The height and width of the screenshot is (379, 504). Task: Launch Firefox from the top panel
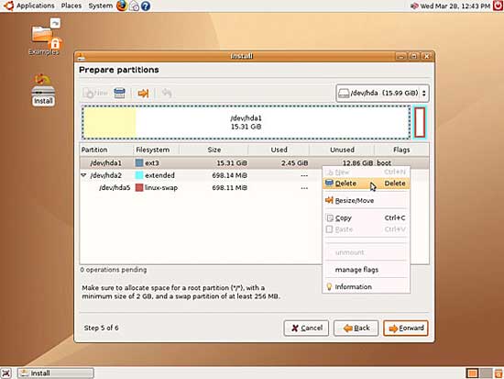[x=122, y=6]
